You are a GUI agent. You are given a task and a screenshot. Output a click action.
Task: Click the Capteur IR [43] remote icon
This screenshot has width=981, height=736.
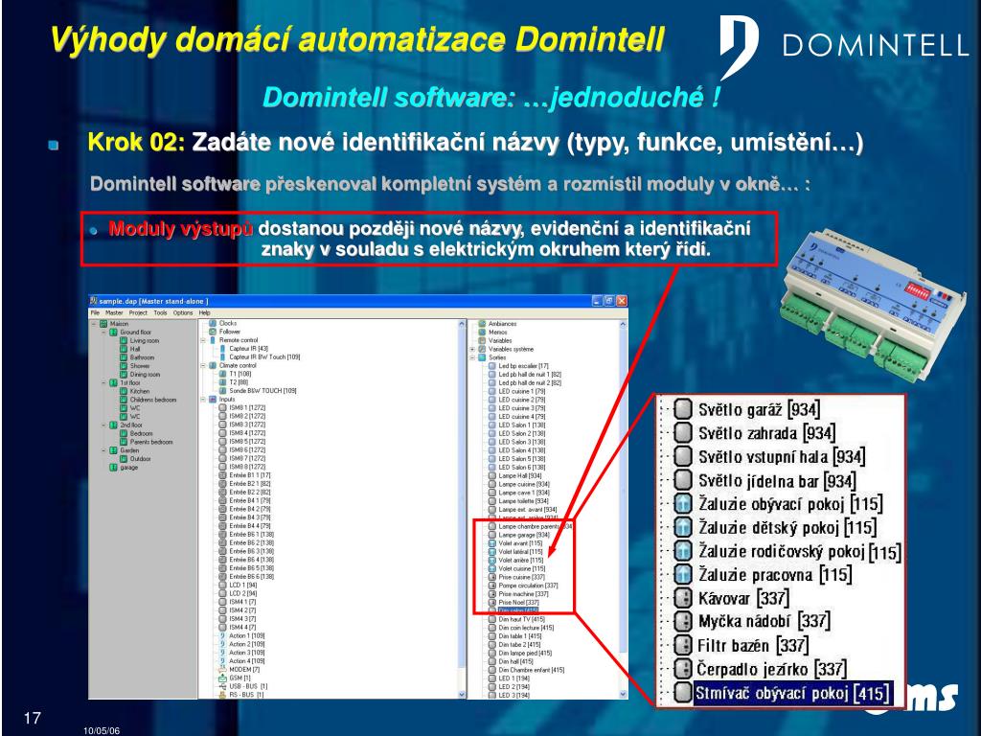click(222, 349)
